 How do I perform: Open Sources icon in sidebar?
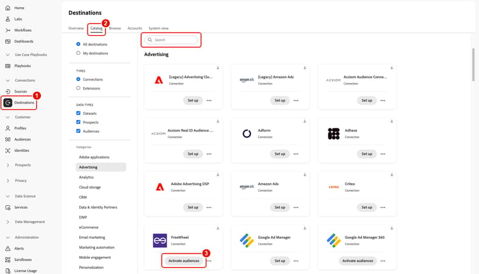[x=8, y=91]
